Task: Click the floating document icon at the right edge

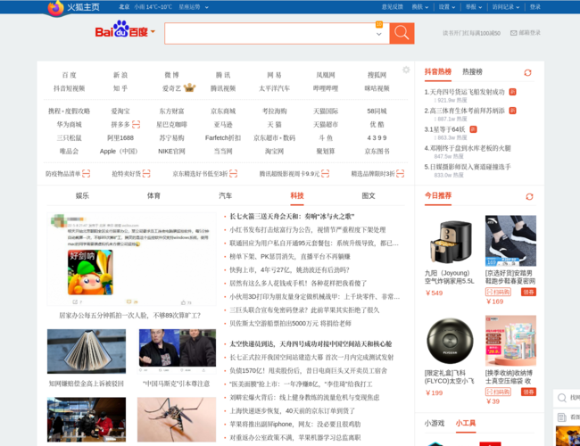Action: (562, 417)
